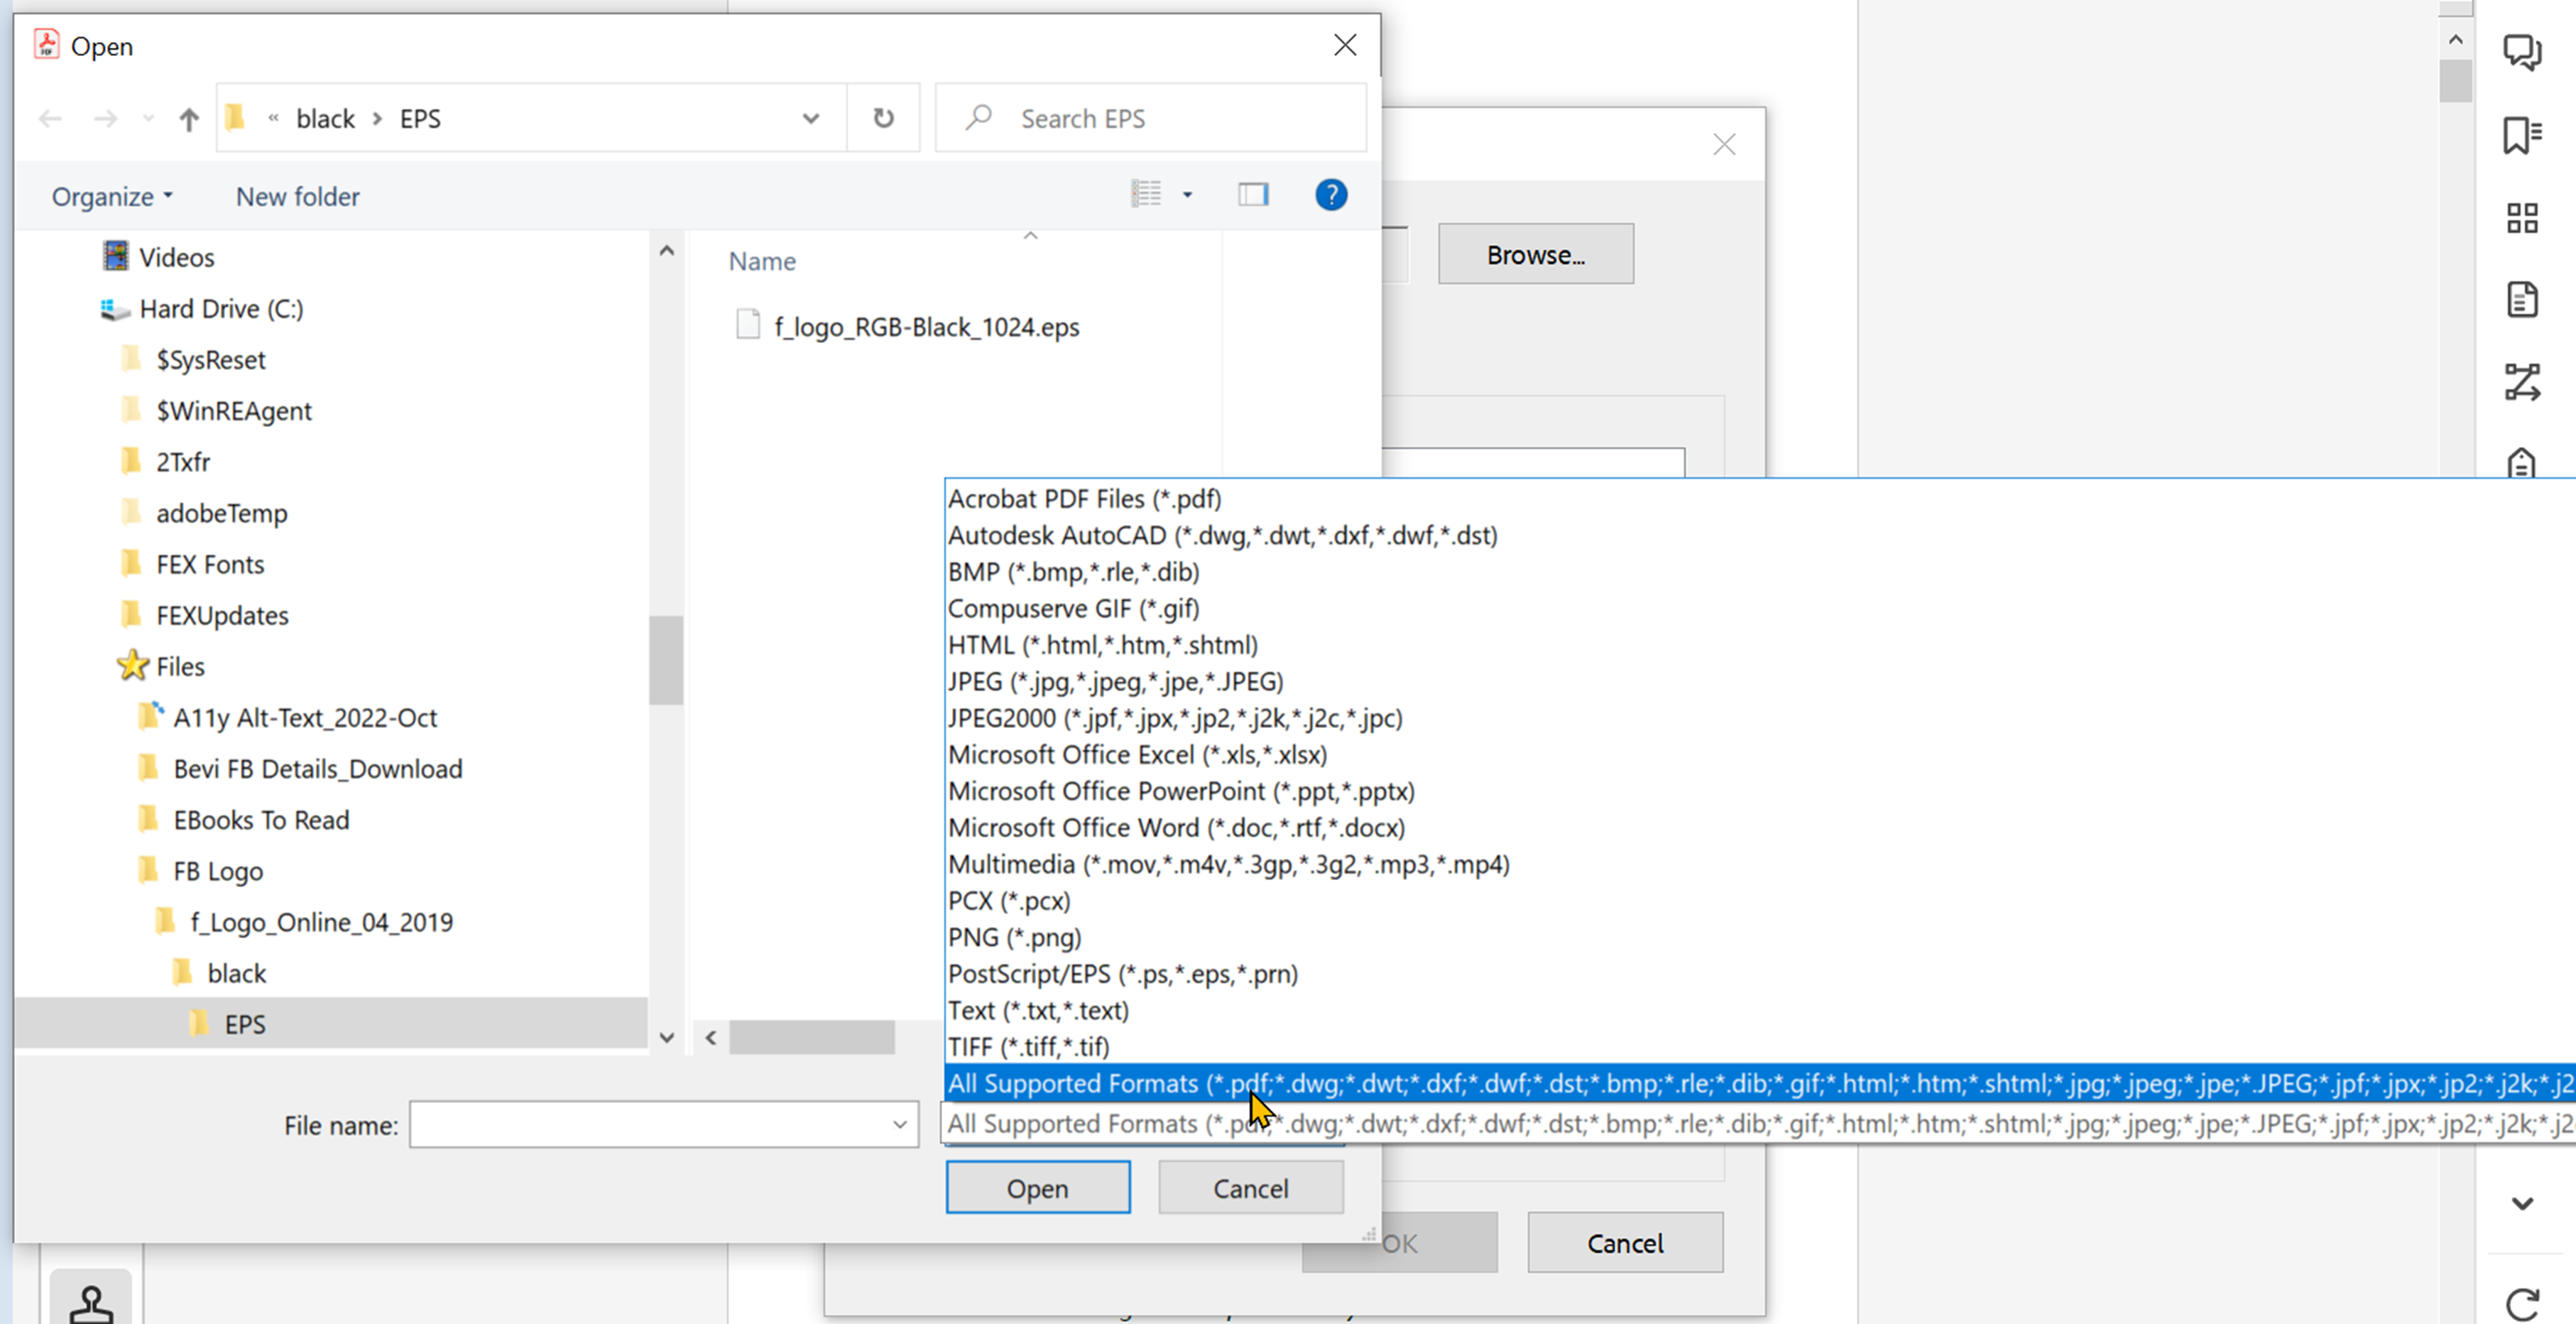Show the Page Thumbnails panel
Image resolution: width=2576 pixels, height=1324 pixels.
tap(2523, 218)
